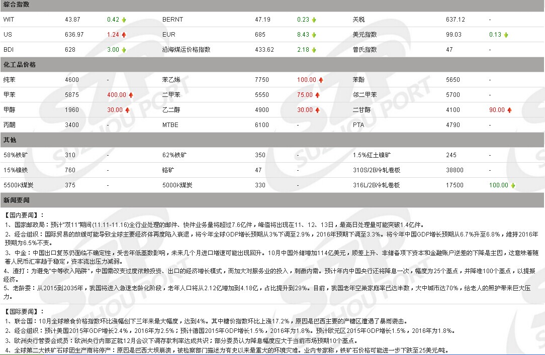Click the US value 636.97
Viewport: 545px width, 355px height.
pyautogui.click(x=74, y=34)
